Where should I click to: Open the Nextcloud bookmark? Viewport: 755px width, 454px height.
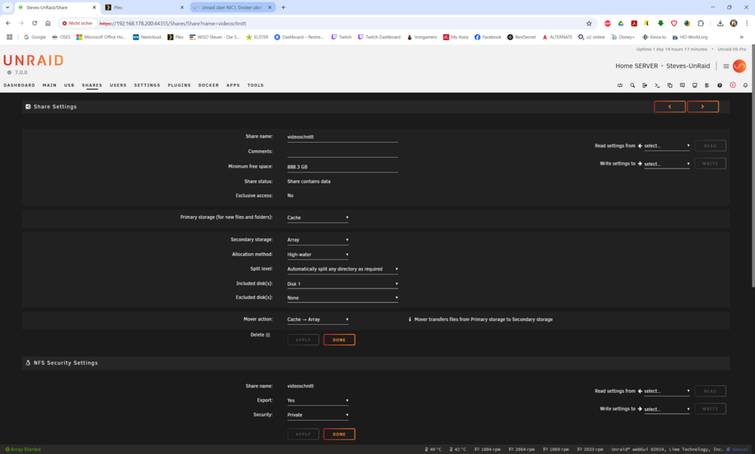pos(147,37)
